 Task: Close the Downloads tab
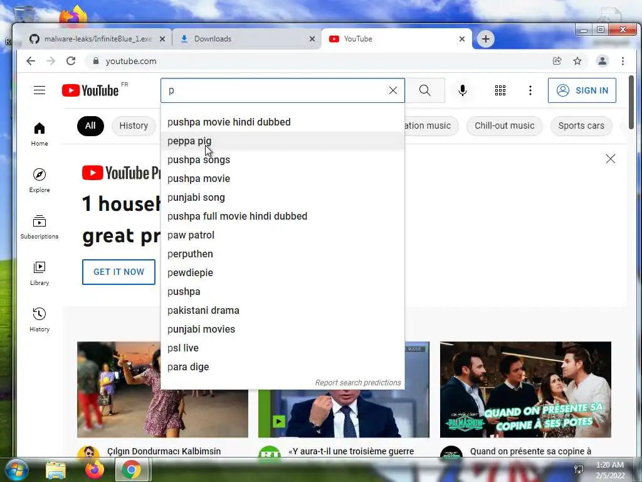point(312,39)
